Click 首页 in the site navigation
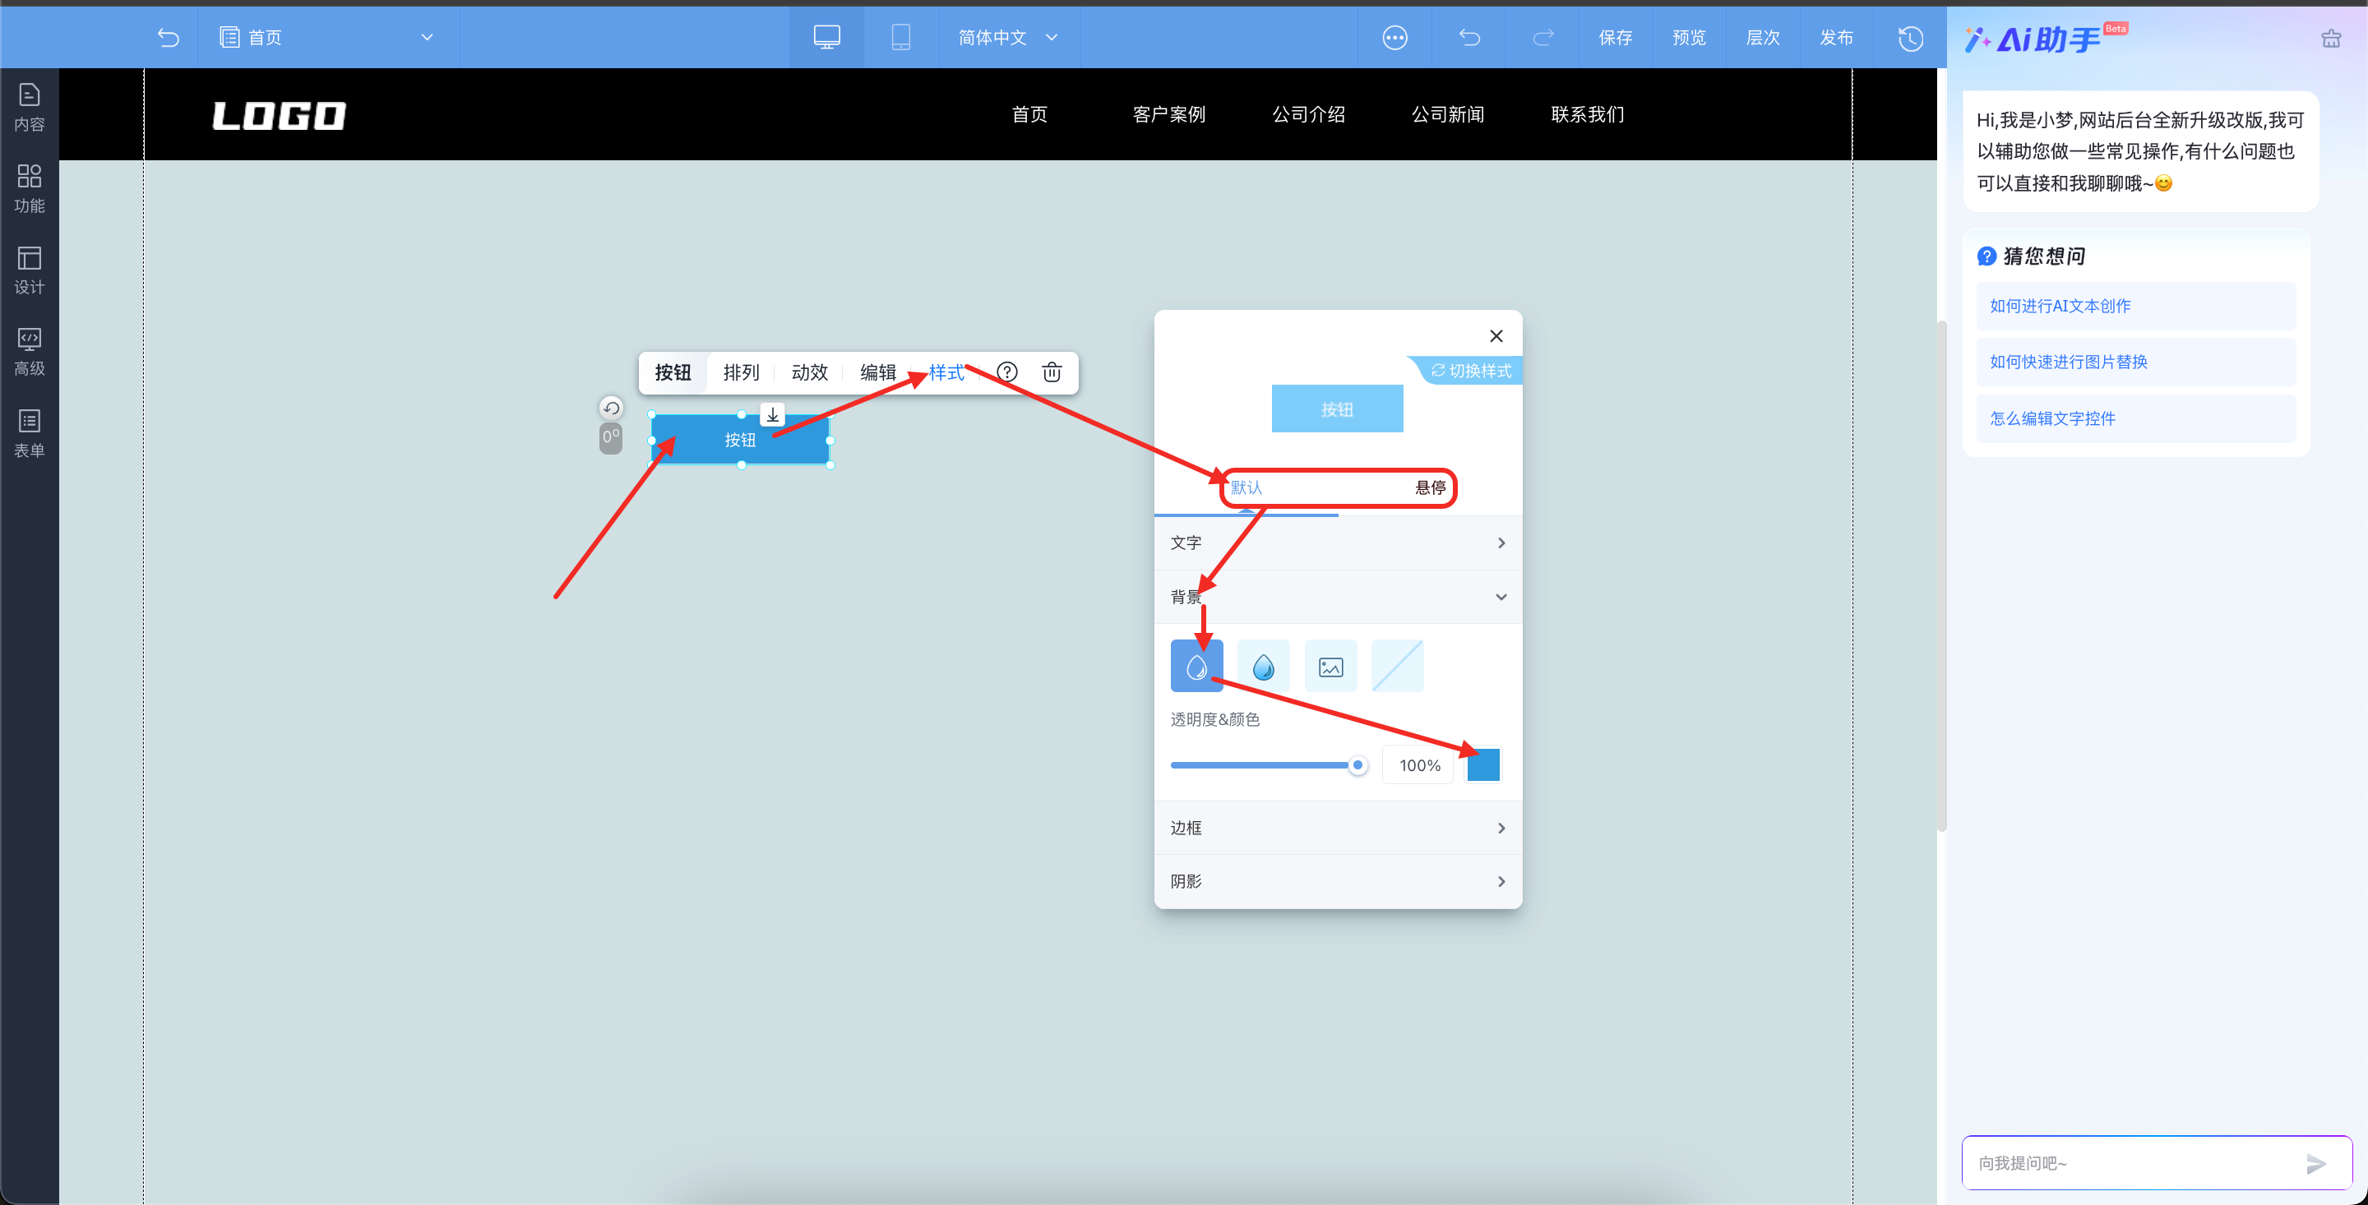This screenshot has width=2368, height=1205. 1029,114
